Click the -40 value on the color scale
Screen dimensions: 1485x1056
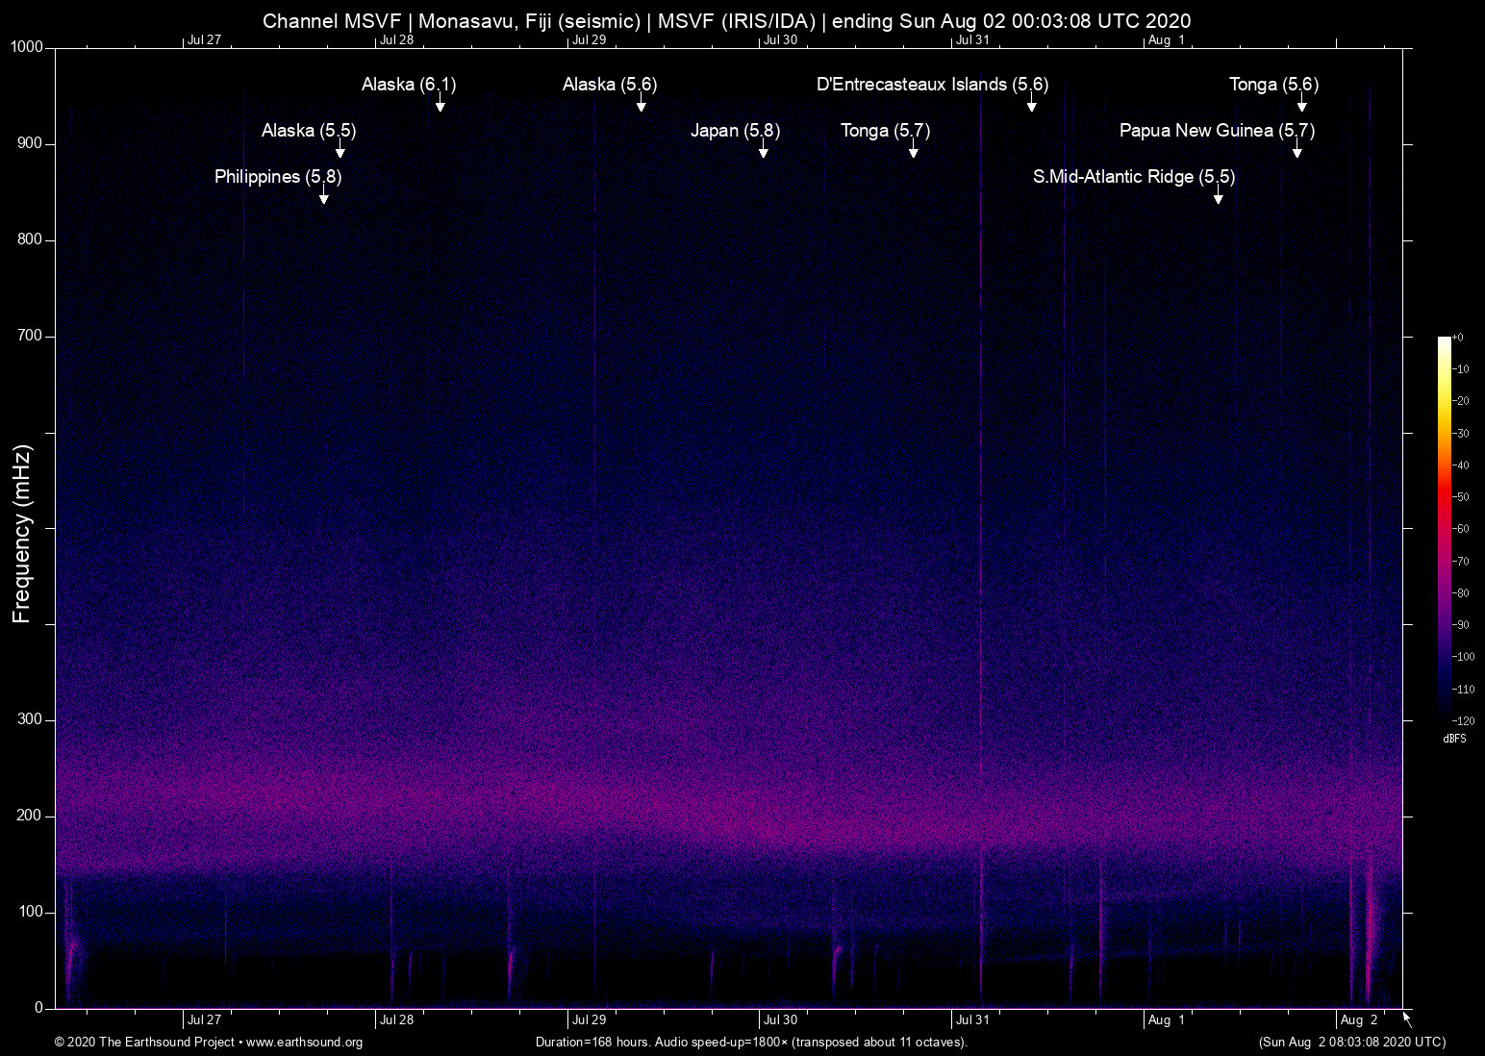tap(1461, 465)
